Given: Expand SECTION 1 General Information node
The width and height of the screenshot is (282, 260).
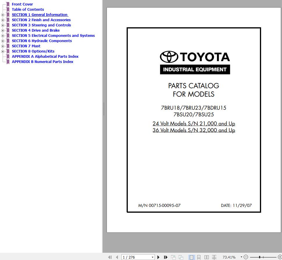Looking at the screenshot, I should coord(3,15).
